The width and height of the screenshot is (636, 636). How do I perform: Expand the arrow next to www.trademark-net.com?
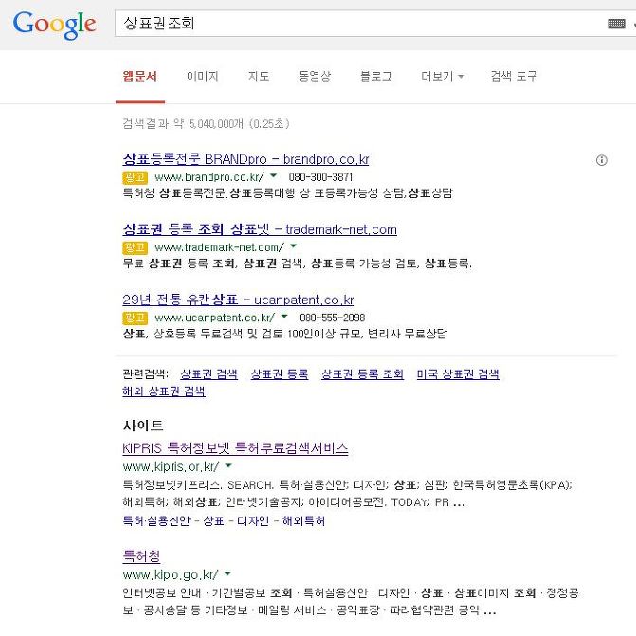click(293, 245)
